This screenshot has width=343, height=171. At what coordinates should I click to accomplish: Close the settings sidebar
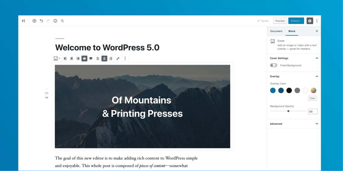317,31
